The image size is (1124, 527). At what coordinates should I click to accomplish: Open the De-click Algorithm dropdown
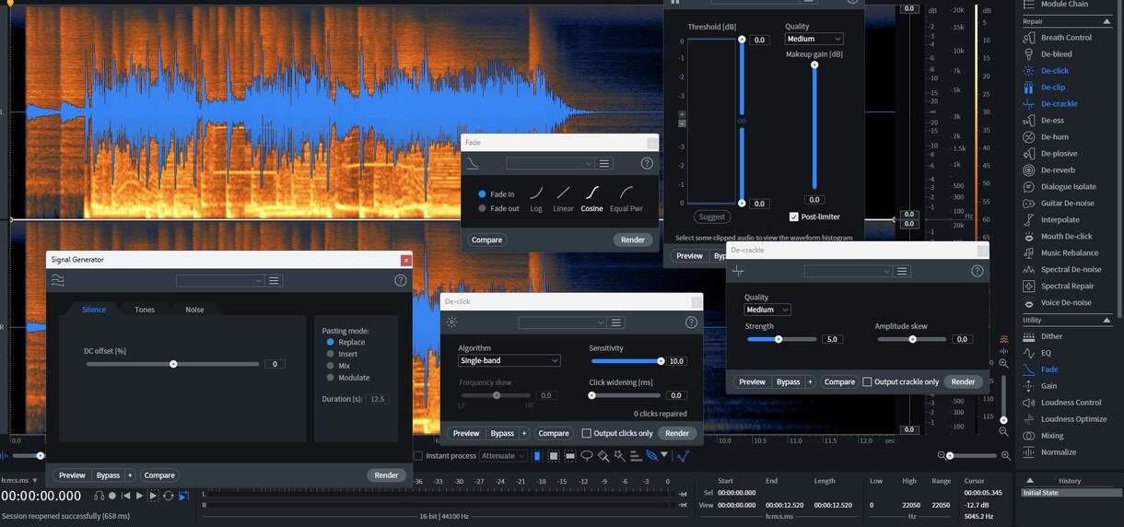[x=509, y=361]
